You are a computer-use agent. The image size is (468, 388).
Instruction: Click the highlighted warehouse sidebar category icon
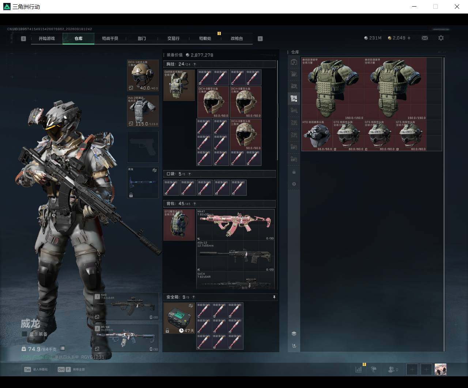(294, 98)
